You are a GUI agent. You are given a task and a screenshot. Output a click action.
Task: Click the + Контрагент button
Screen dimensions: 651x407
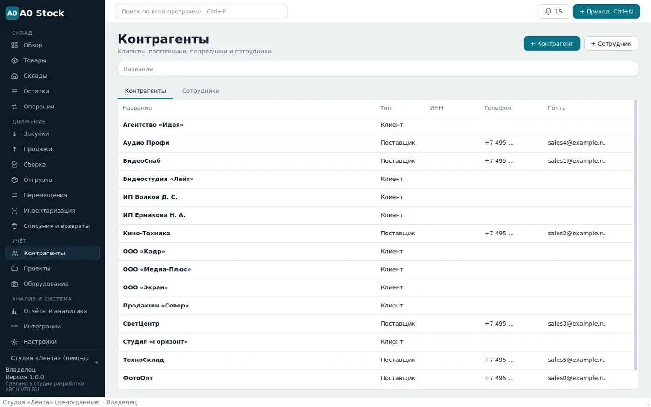[552, 44]
